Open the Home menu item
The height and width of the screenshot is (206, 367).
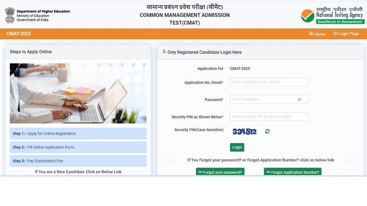coord(317,34)
